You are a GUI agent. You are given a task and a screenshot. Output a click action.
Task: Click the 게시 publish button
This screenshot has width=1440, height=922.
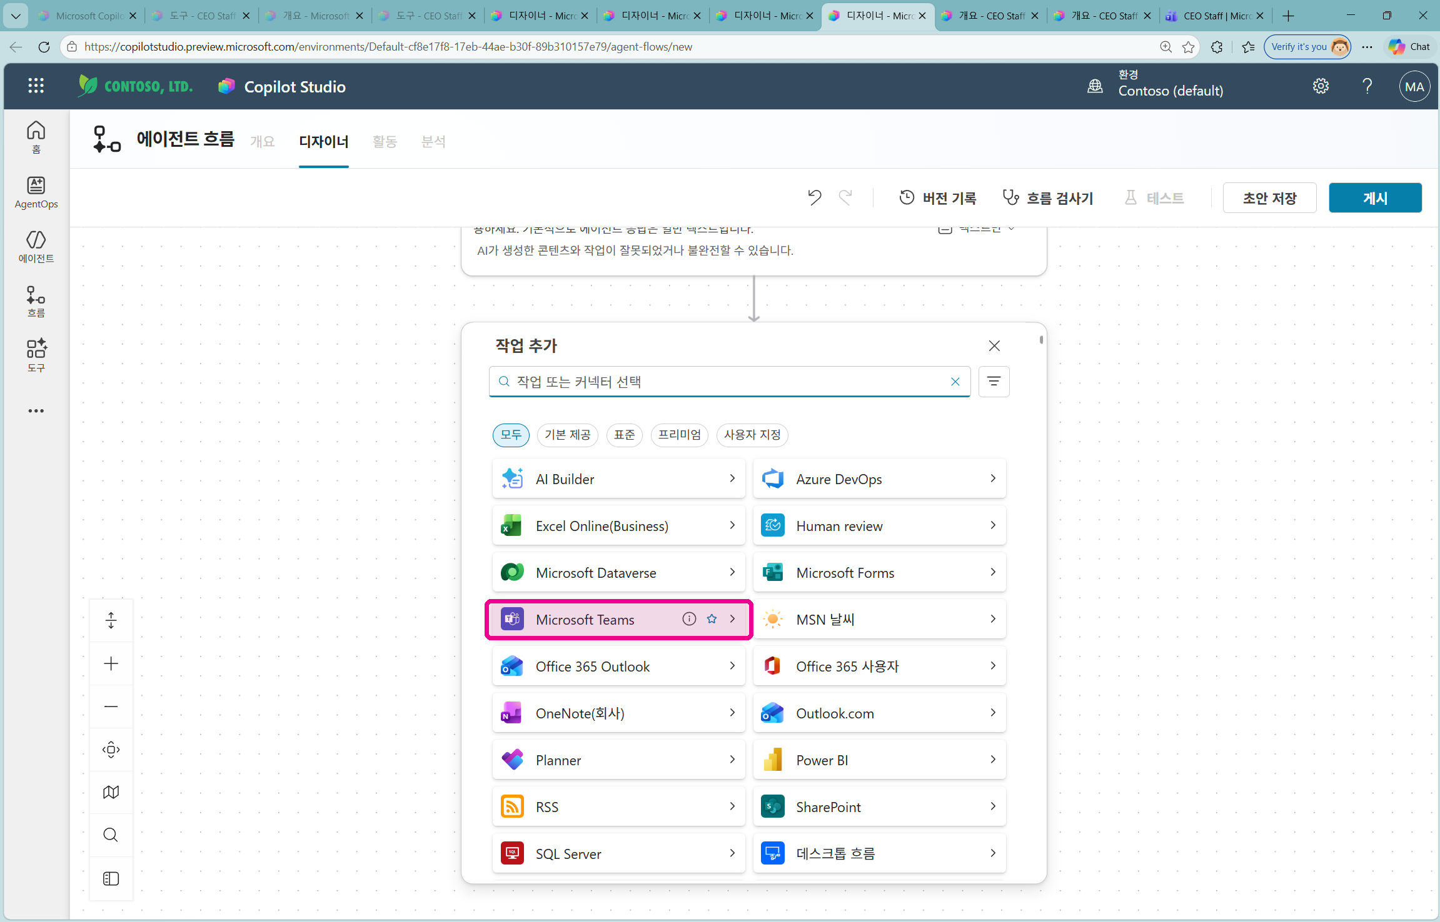pyautogui.click(x=1375, y=198)
